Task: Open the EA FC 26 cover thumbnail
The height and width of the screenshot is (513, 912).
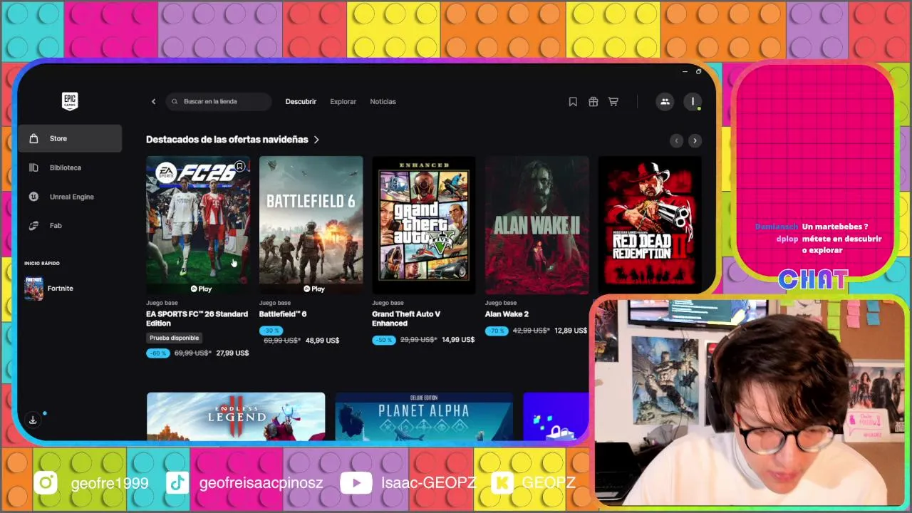Action: [x=198, y=225]
